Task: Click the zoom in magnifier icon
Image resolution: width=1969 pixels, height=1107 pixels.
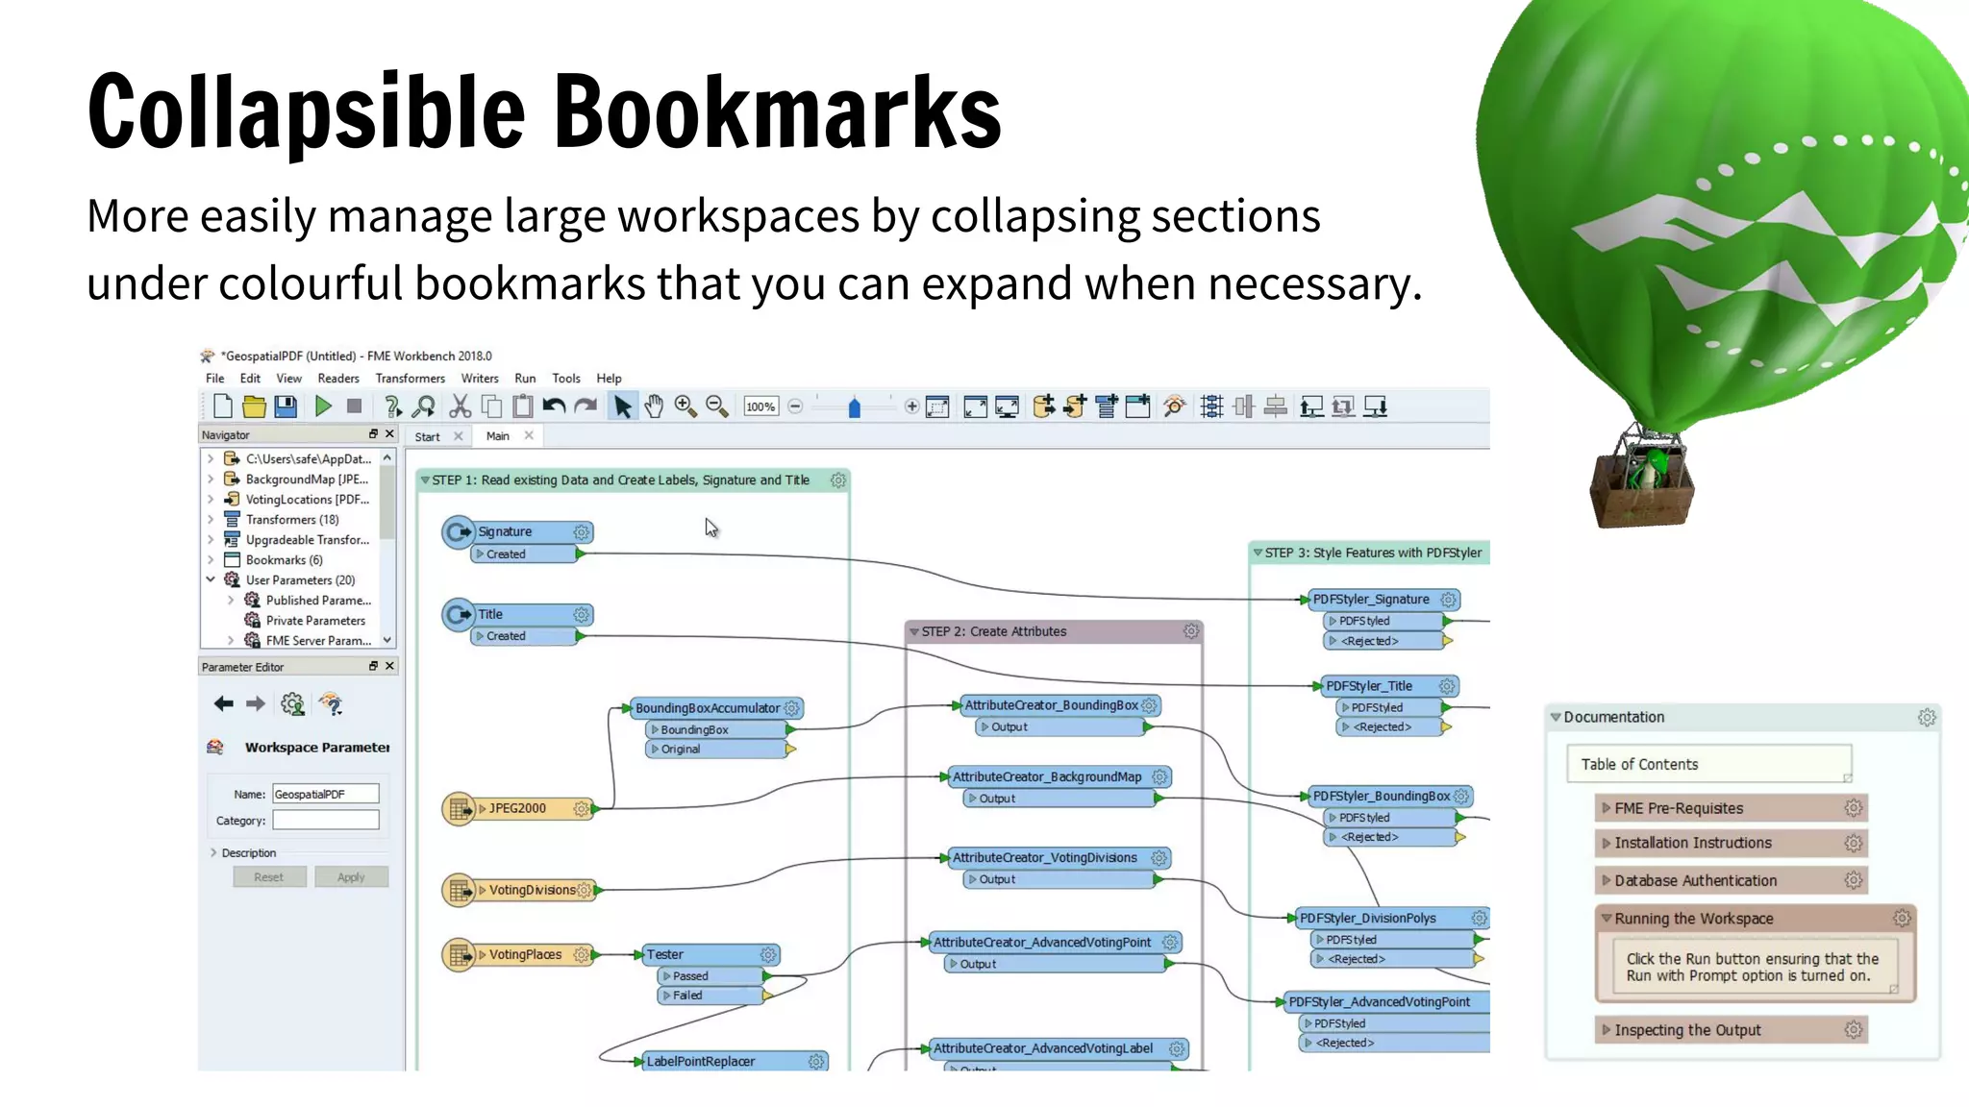Action: pyautogui.click(x=685, y=406)
